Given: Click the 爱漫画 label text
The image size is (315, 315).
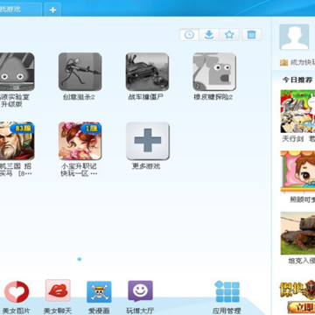Looking at the screenshot, I should coord(99,311).
